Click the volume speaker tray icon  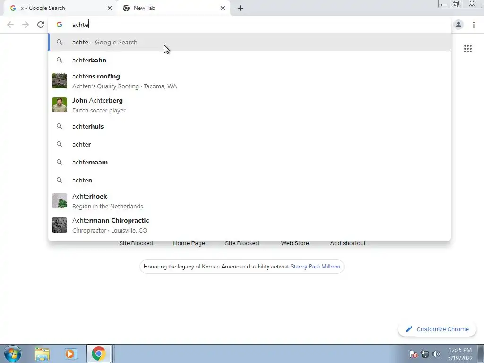(x=436, y=354)
